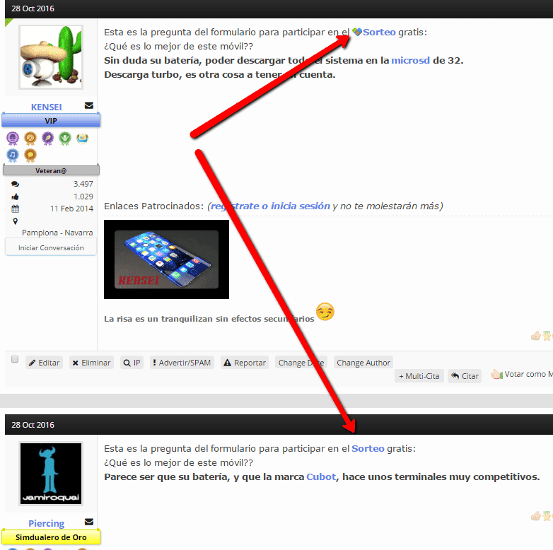The image size is (553, 550).
Task: Click Votar como in KENSEI's post footer
Action: [522, 374]
